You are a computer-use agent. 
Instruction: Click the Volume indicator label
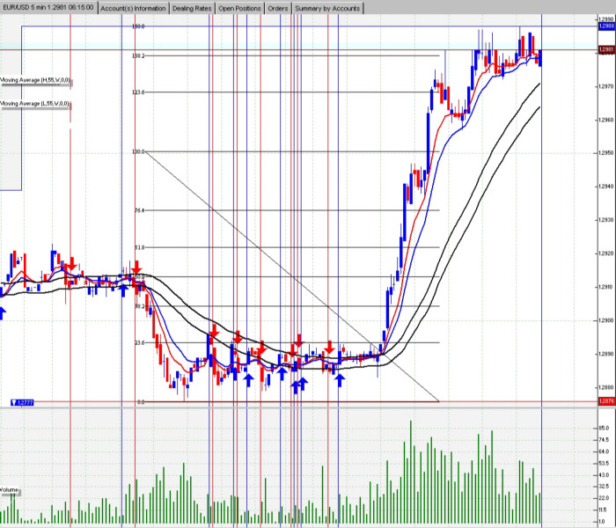pos(9,490)
